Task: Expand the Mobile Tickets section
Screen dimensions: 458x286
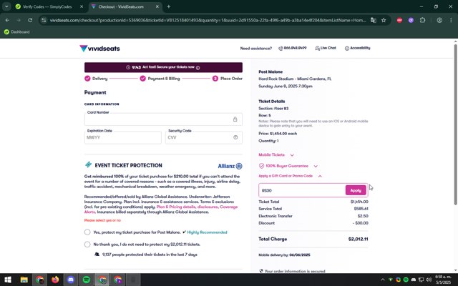Action: 292,155
